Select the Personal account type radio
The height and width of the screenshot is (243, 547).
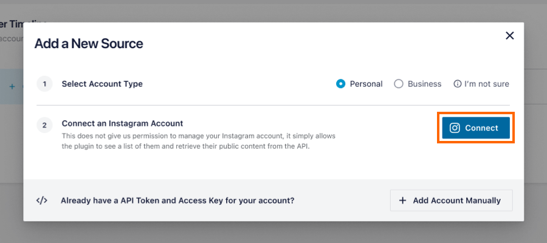341,84
